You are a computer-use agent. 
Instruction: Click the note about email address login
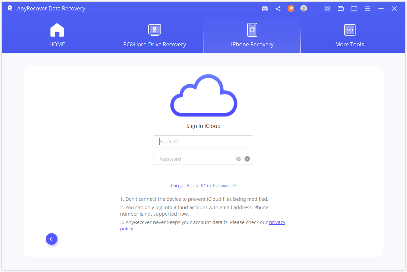click(x=194, y=211)
